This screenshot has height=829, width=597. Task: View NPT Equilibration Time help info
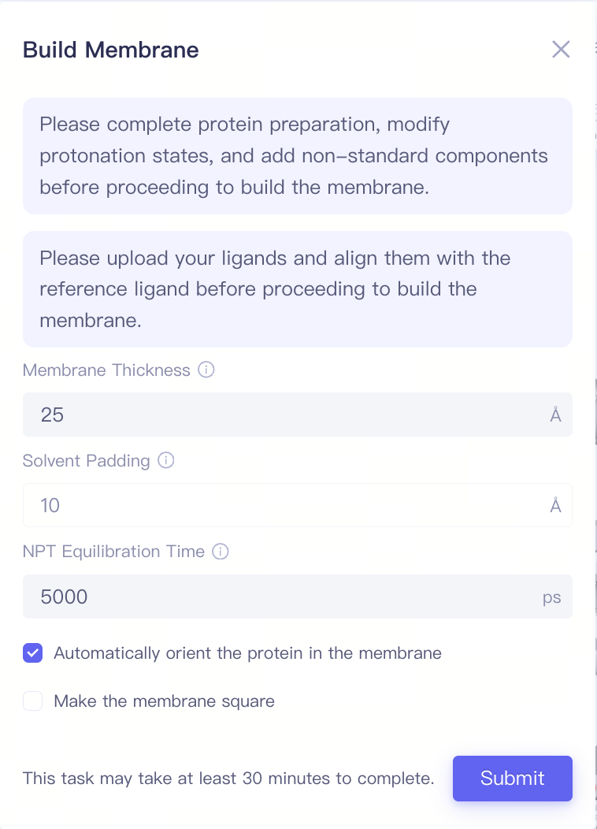click(x=221, y=552)
